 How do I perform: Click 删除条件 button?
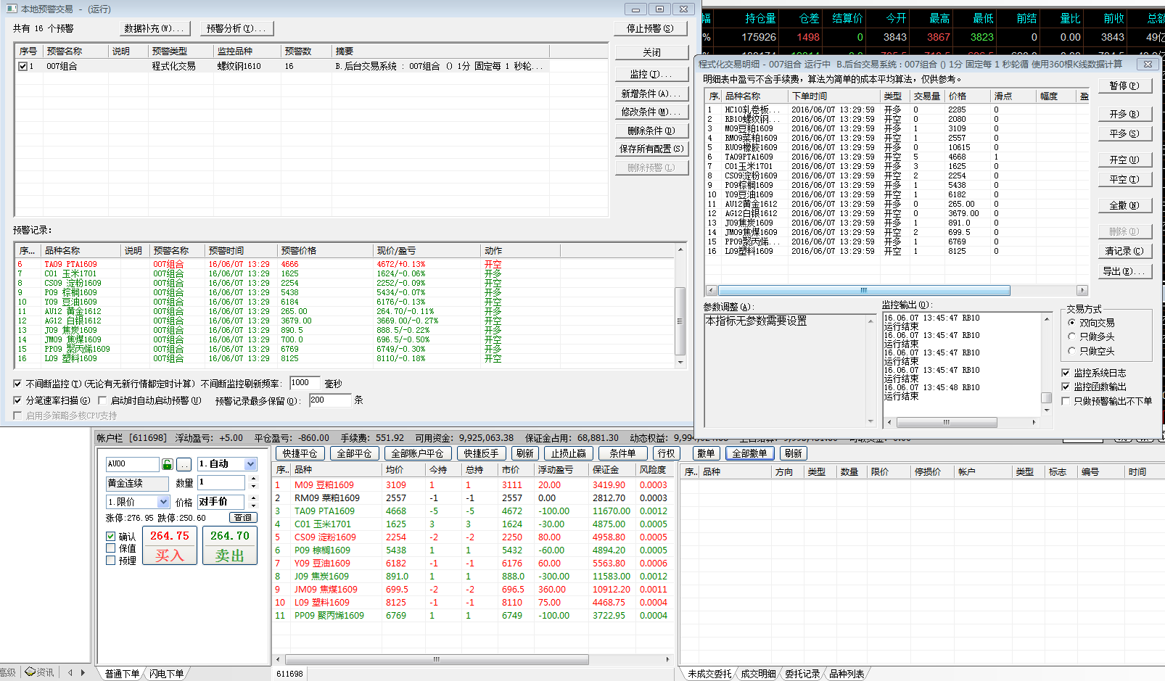(651, 131)
